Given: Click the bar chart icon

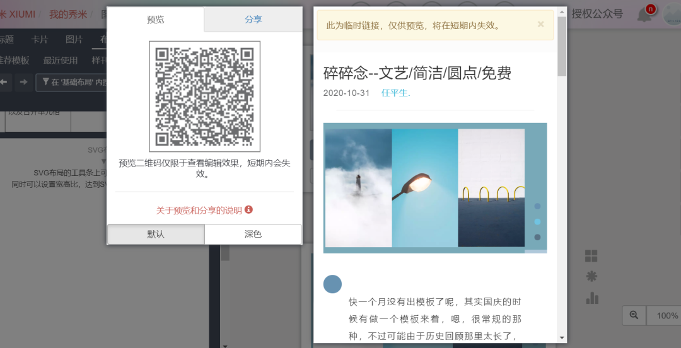Looking at the screenshot, I should click(x=591, y=298).
